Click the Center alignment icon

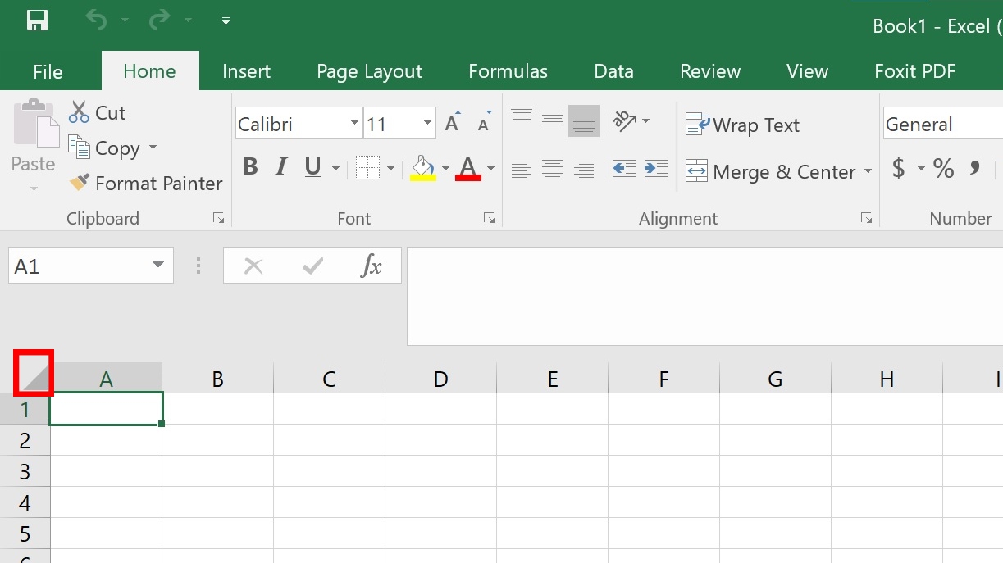point(552,169)
